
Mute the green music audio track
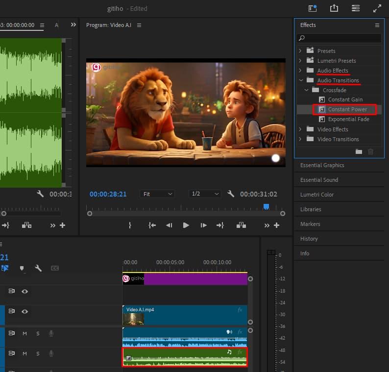point(24,353)
